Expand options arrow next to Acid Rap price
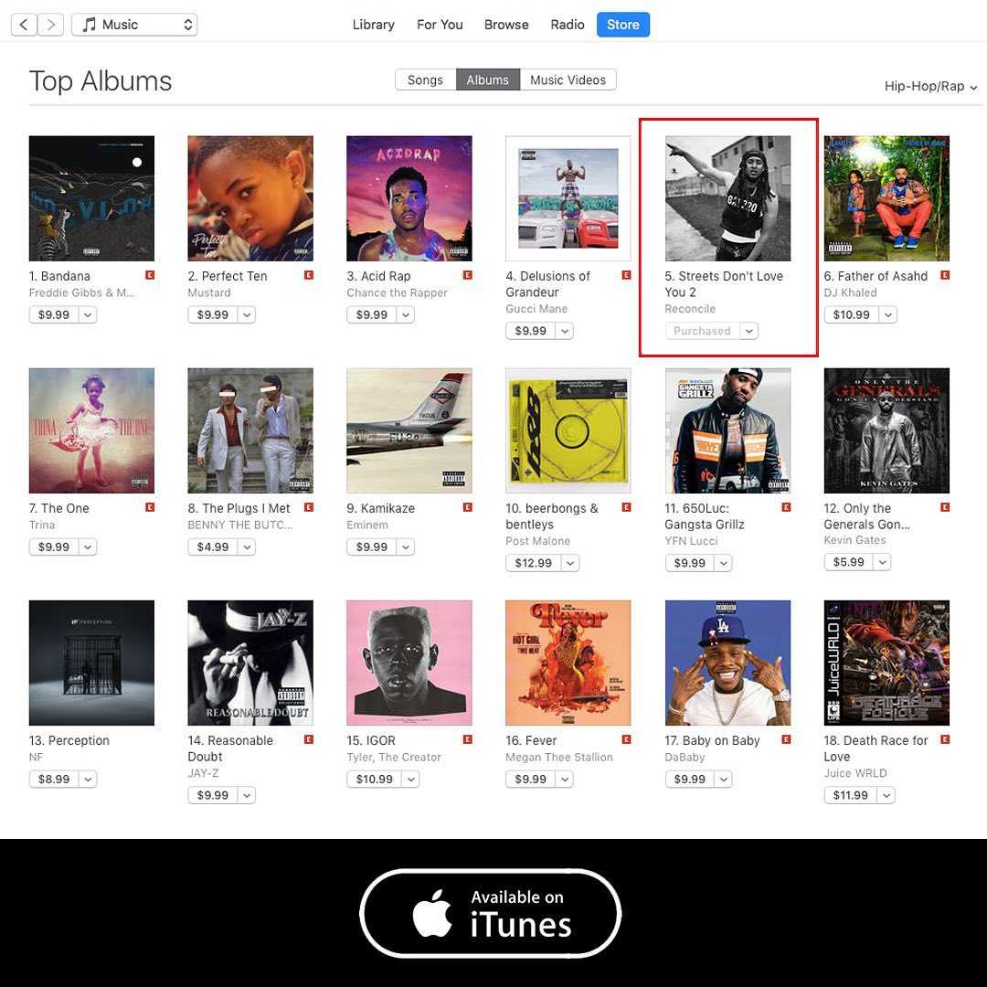Screen dimensions: 987x987 coord(406,314)
